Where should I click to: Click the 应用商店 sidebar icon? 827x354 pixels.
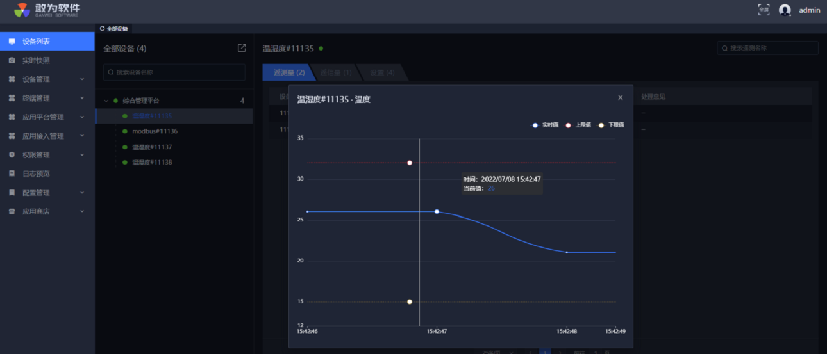click(12, 211)
